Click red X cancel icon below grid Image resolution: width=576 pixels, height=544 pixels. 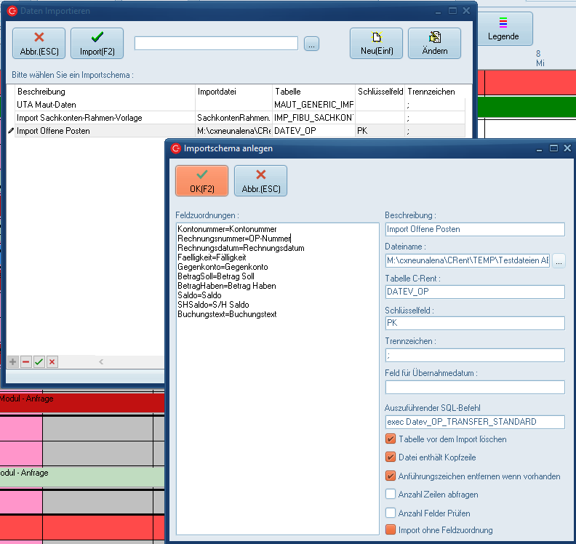(52, 361)
